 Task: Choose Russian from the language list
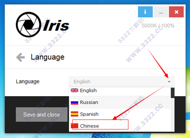(x=120, y=102)
